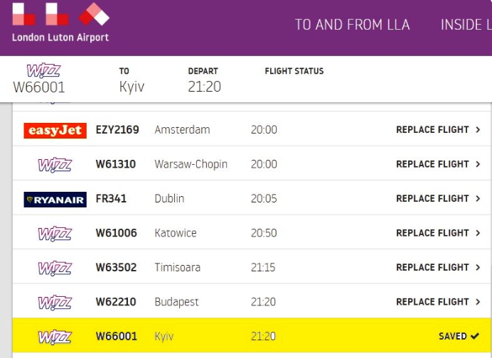Replace flight with Warsaw-Chopin W61310
The width and height of the screenshot is (492, 358).
pyautogui.click(x=432, y=164)
